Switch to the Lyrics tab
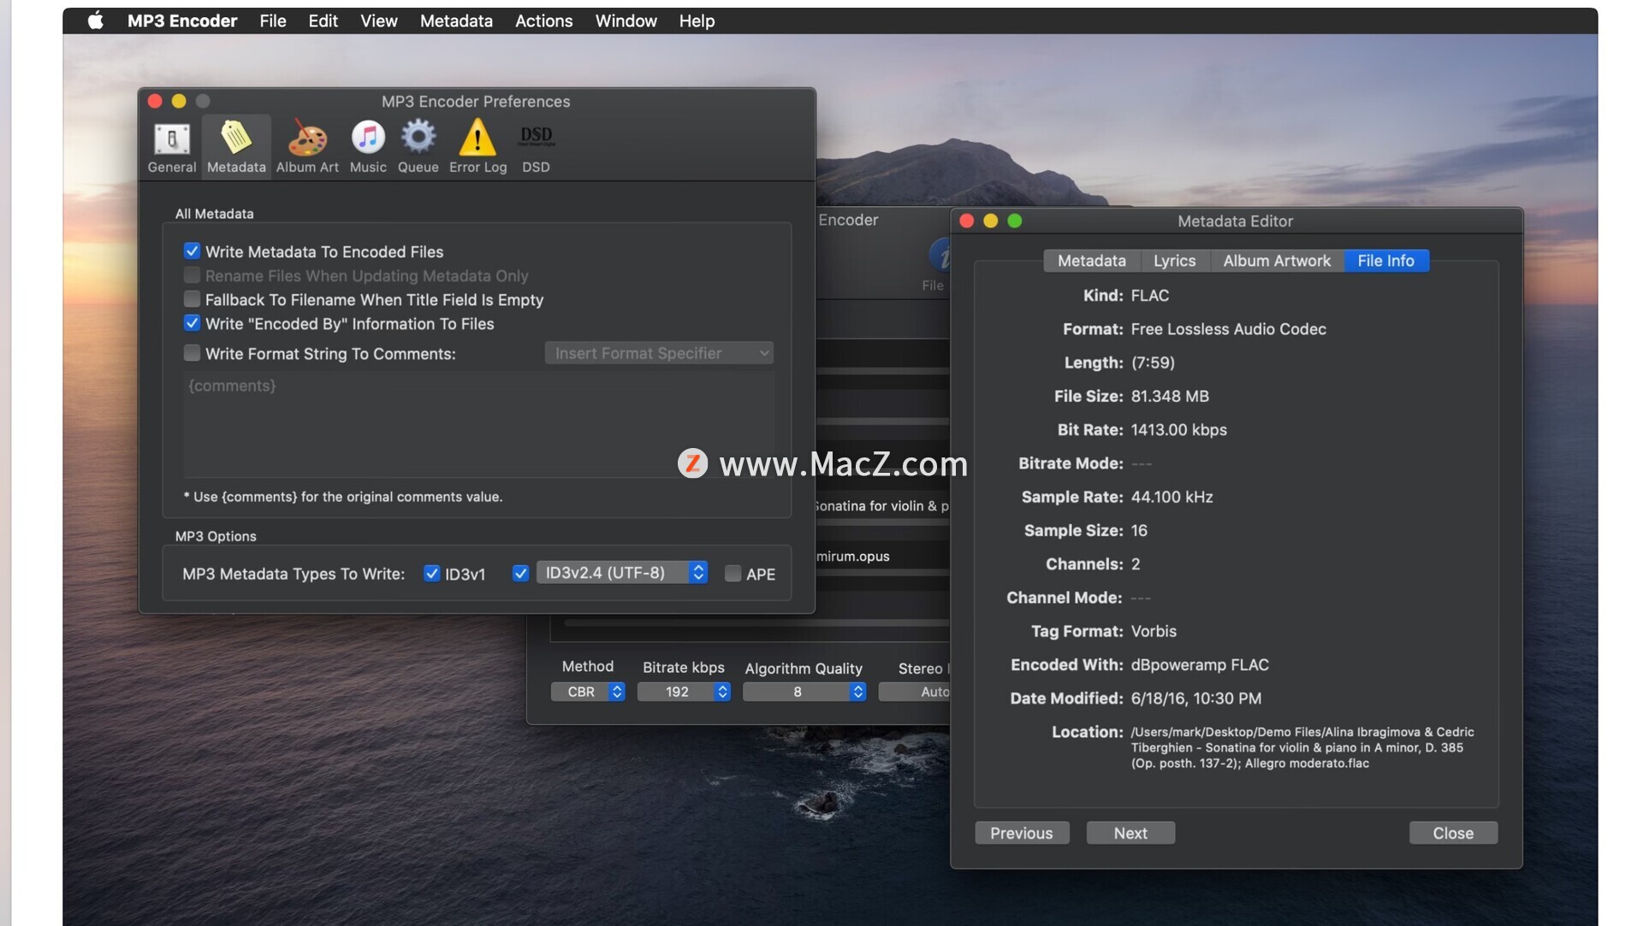The image size is (1643, 926). pos(1174,261)
